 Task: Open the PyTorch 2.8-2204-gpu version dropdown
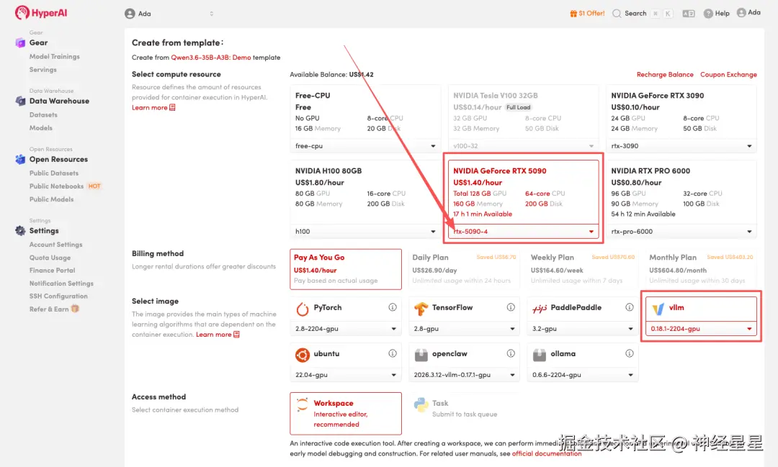coord(346,329)
